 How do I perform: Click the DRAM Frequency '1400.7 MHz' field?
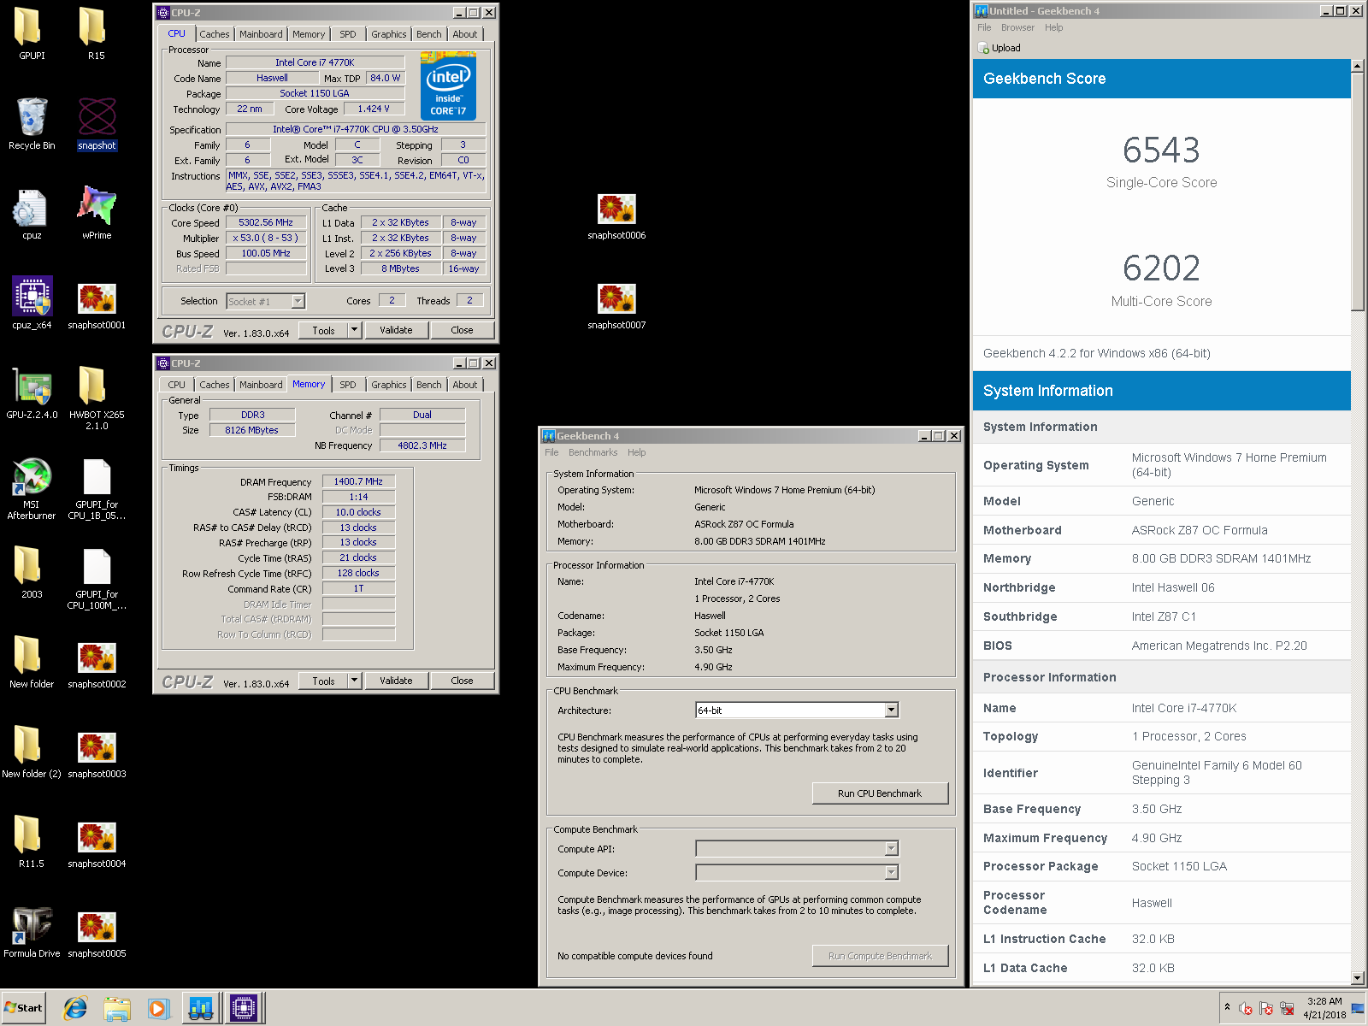pyautogui.click(x=358, y=481)
